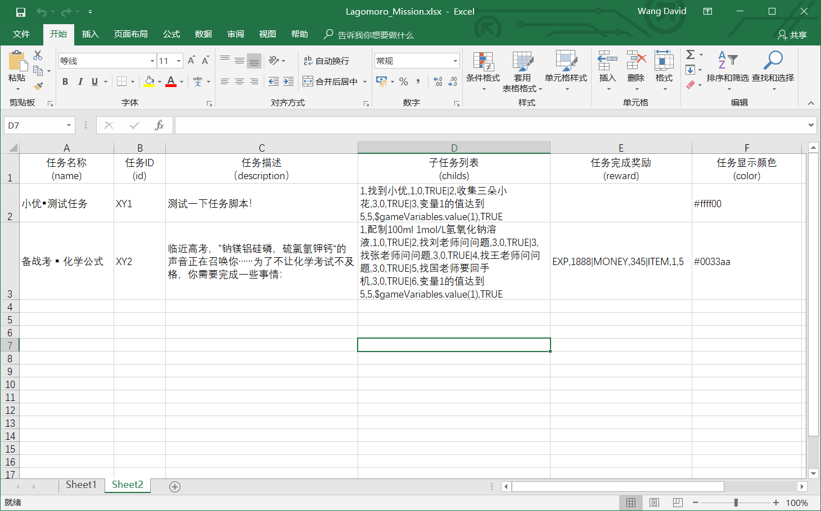821x511 pixels.
Task: Open the font name dropdown
Action: [152, 61]
